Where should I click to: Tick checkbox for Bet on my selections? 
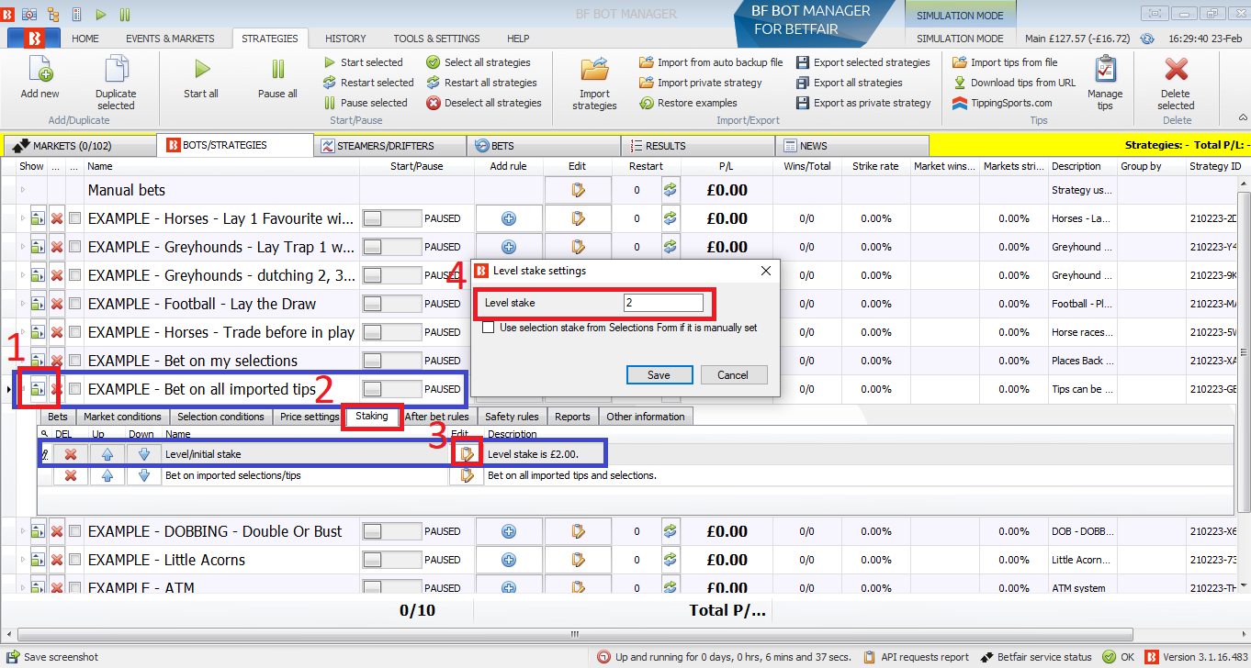(75, 362)
